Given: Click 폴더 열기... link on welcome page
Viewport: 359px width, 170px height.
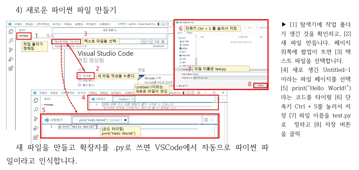Looking at the screenshot, I should click(86, 85).
